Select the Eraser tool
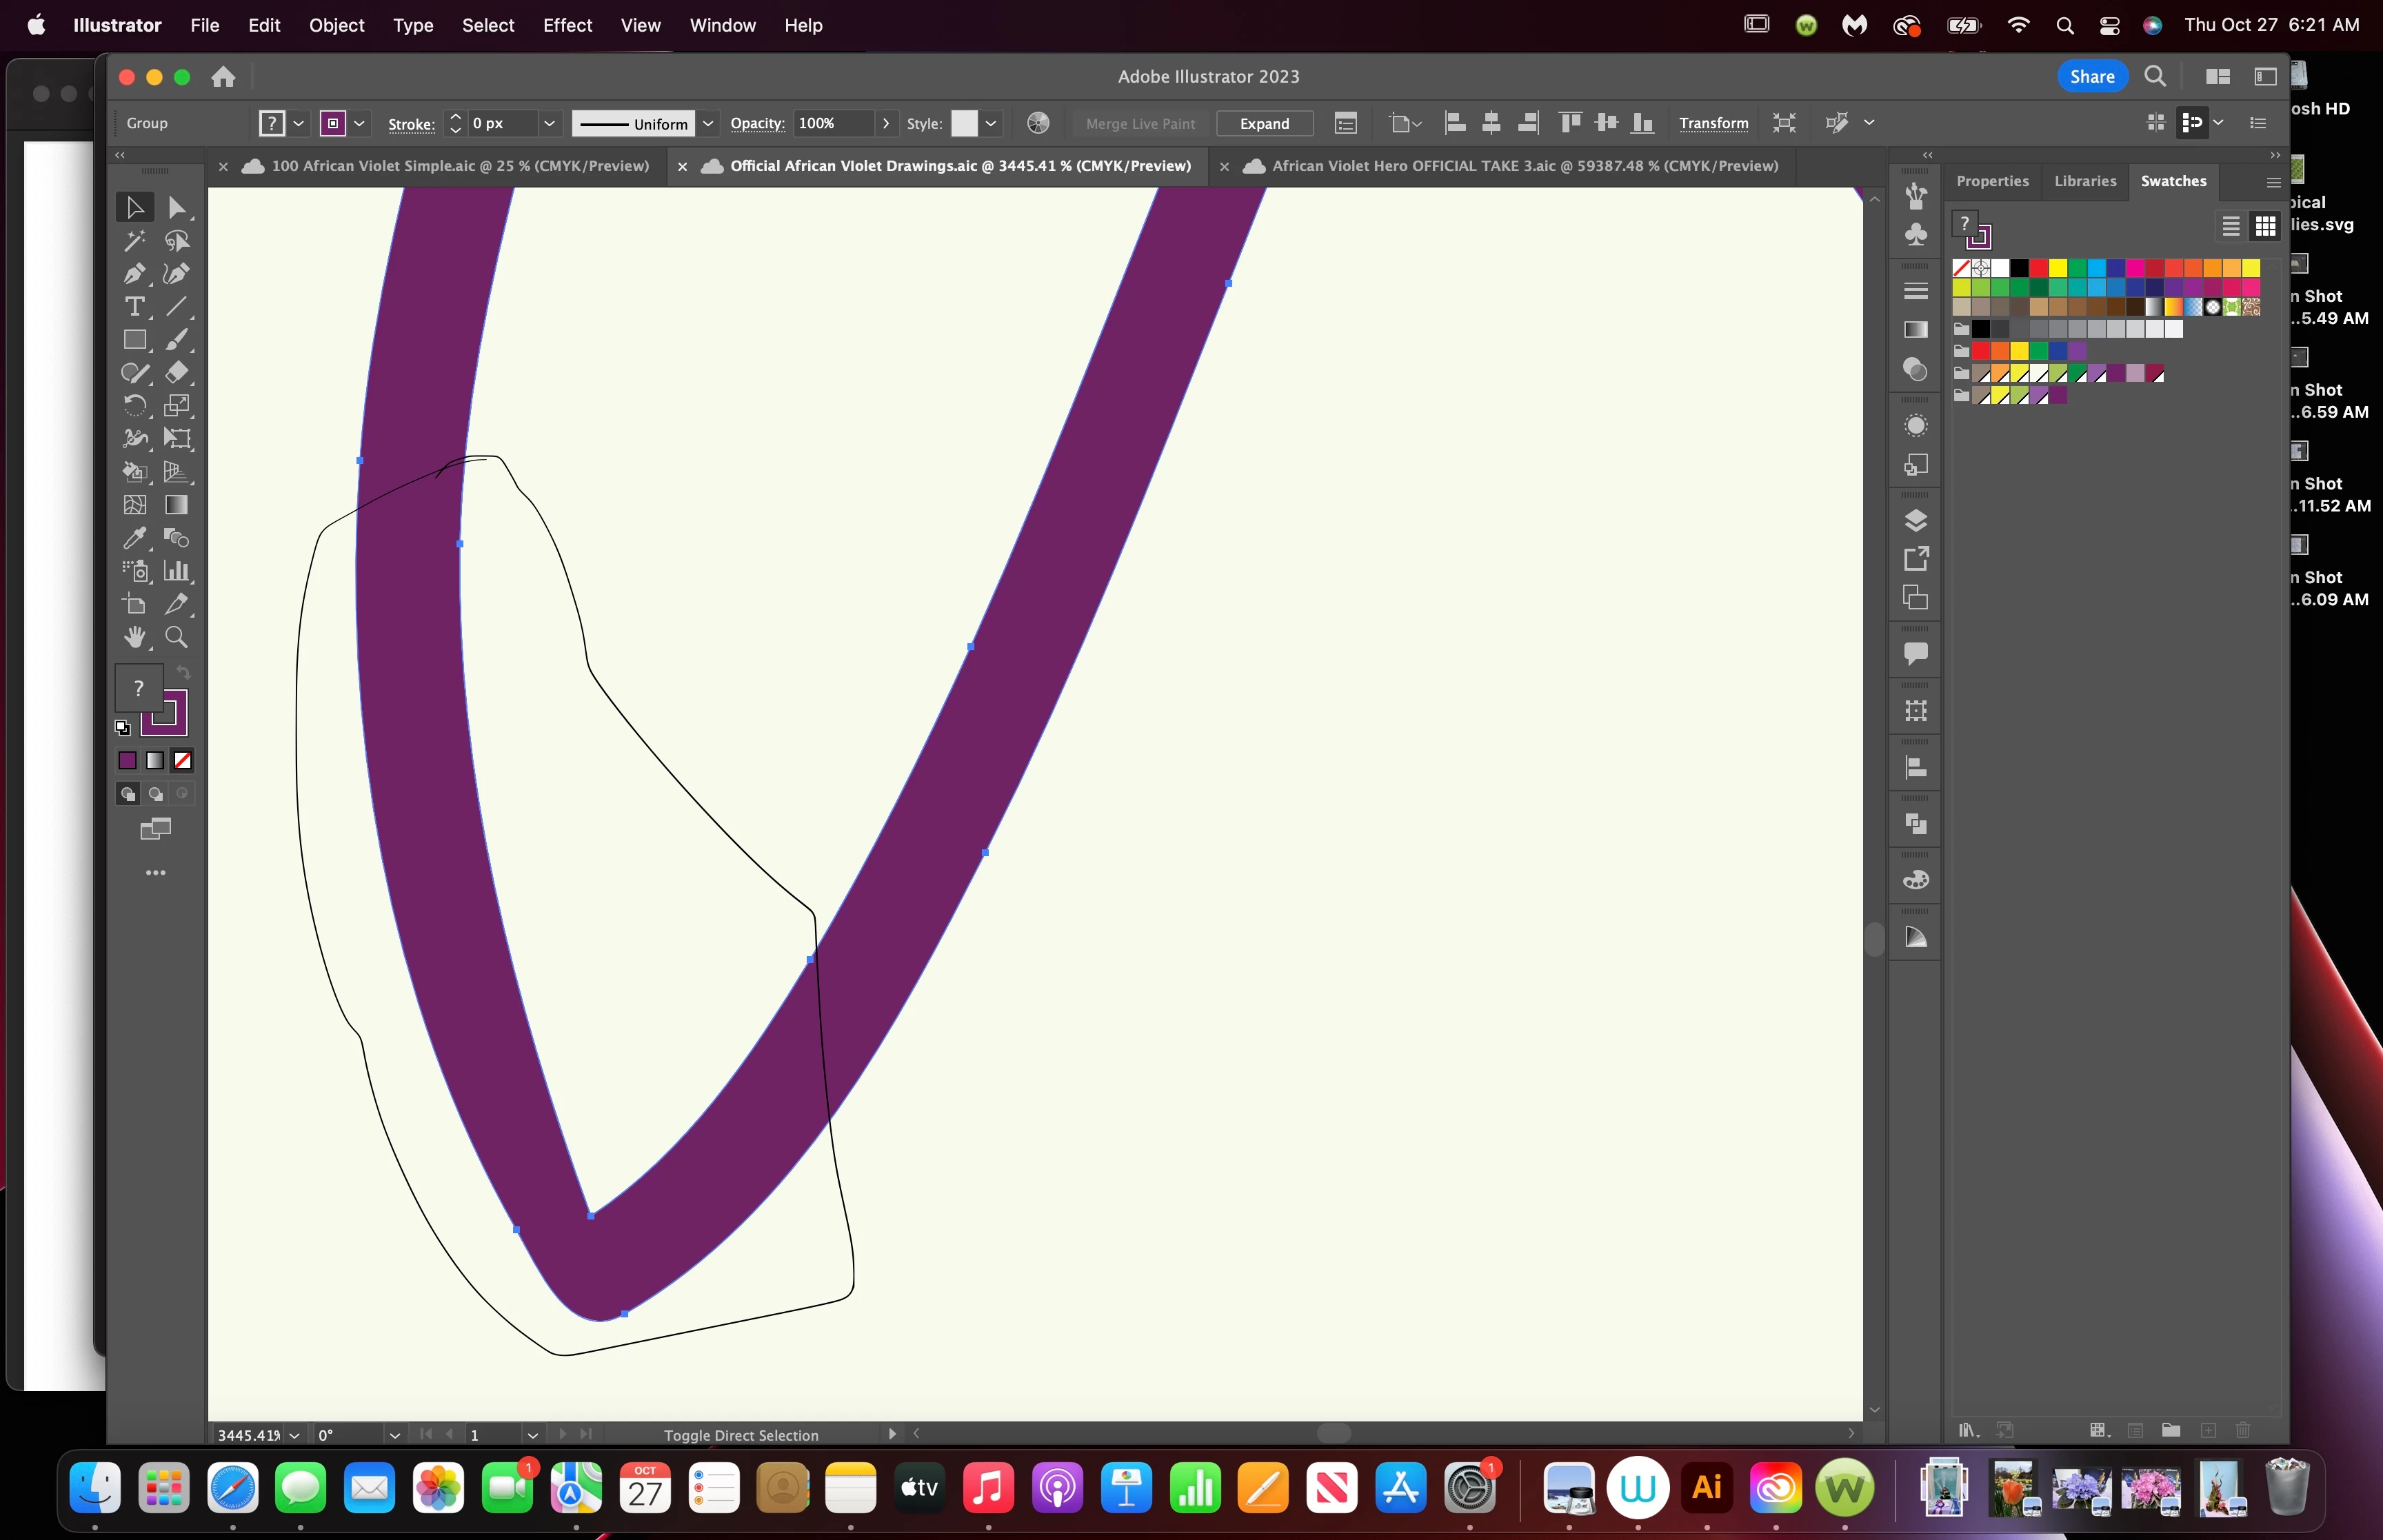Screen dimensions: 2383x1540 coord(177,372)
